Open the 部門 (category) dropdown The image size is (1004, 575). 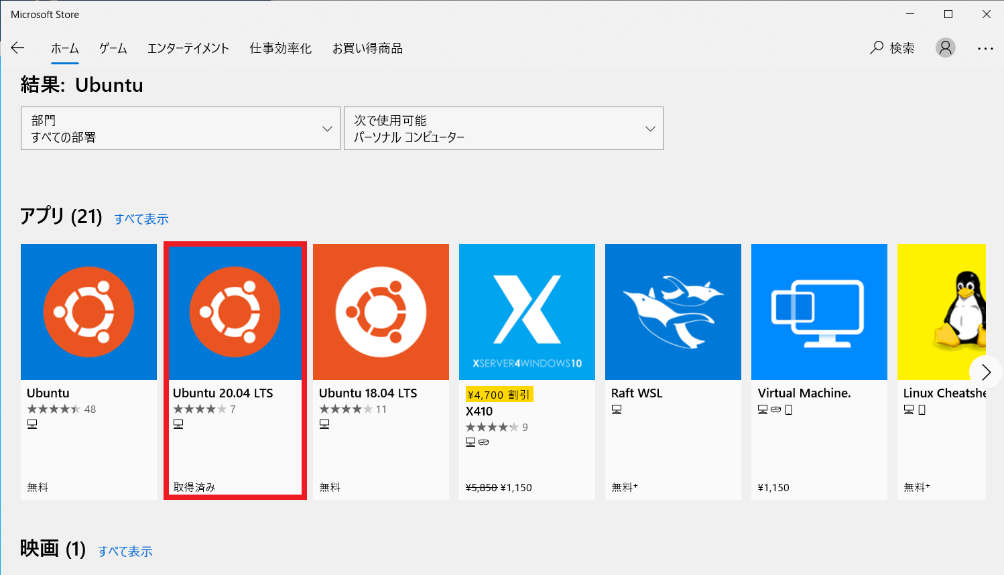[x=180, y=128]
